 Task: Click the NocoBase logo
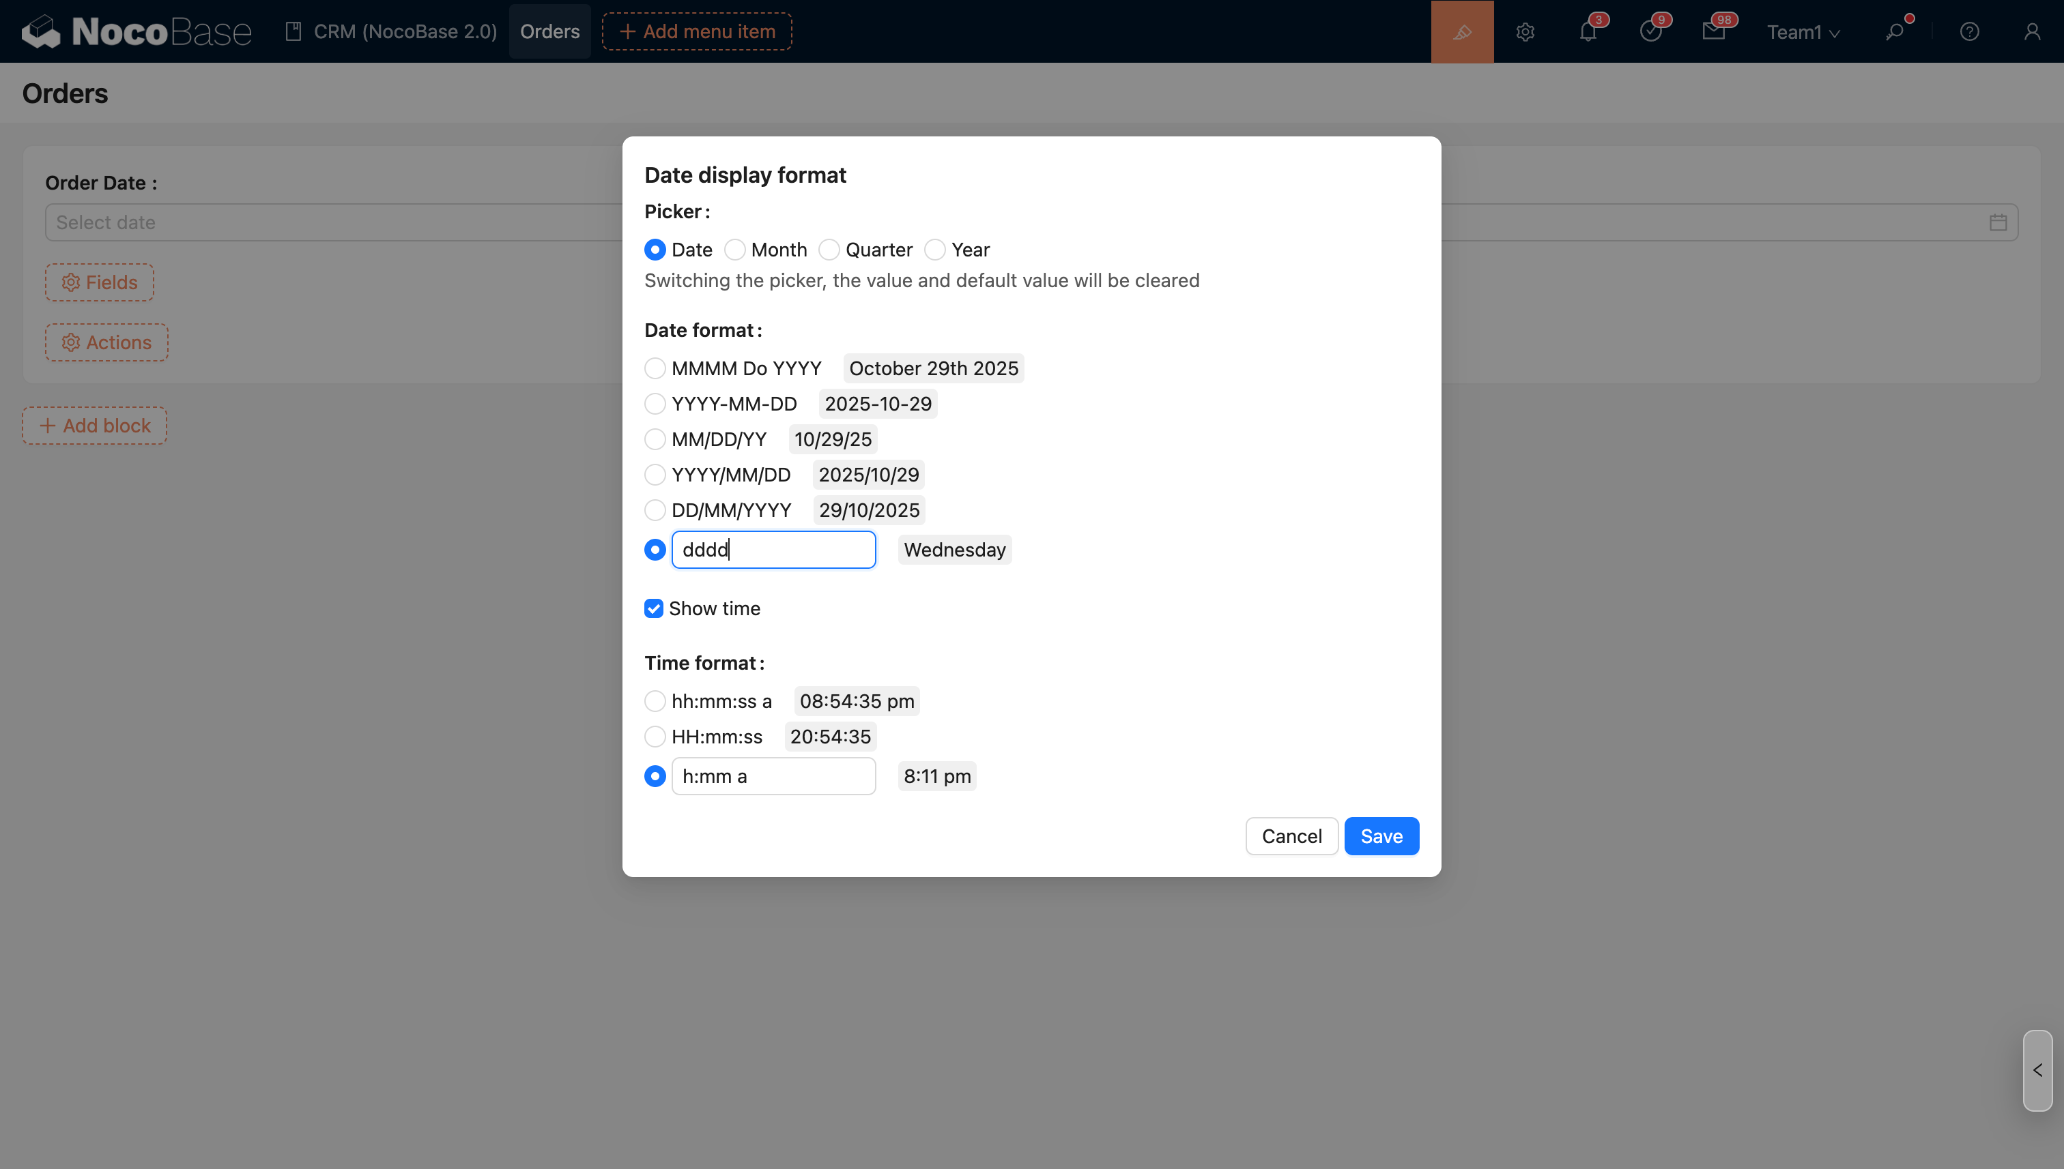tap(137, 32)
